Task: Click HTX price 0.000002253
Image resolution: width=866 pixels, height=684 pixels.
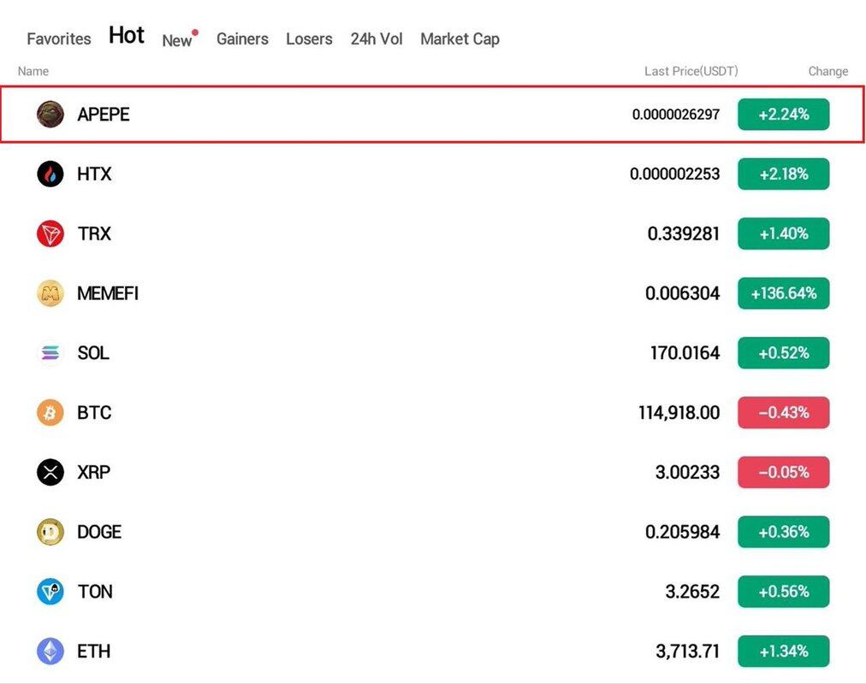Action: coord(675,174)
